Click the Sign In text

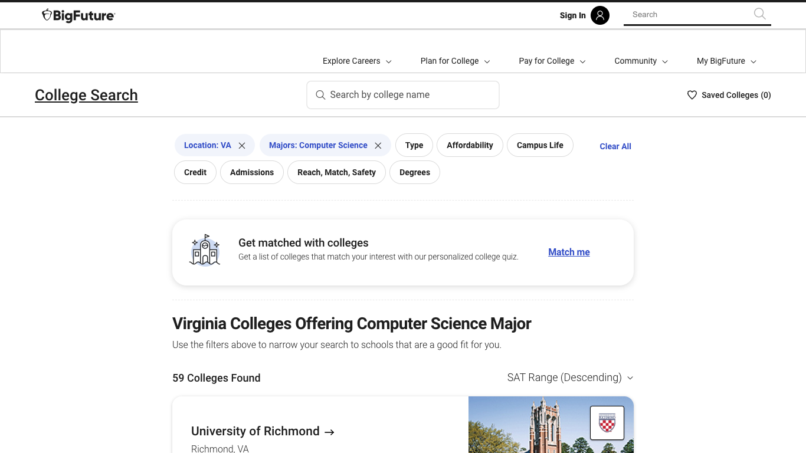pyautogui.click(x=572, y=15)
